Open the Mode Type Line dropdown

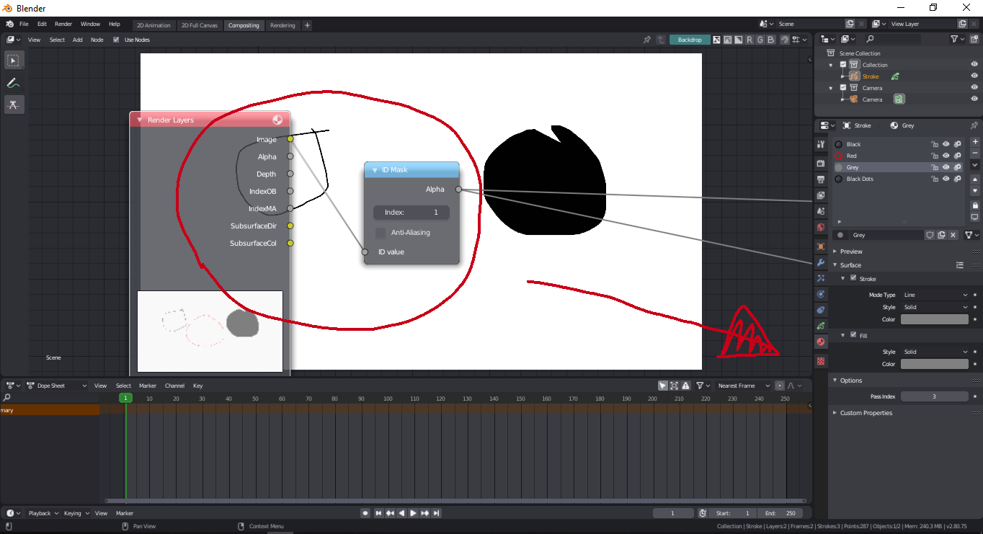pos(935,295)
